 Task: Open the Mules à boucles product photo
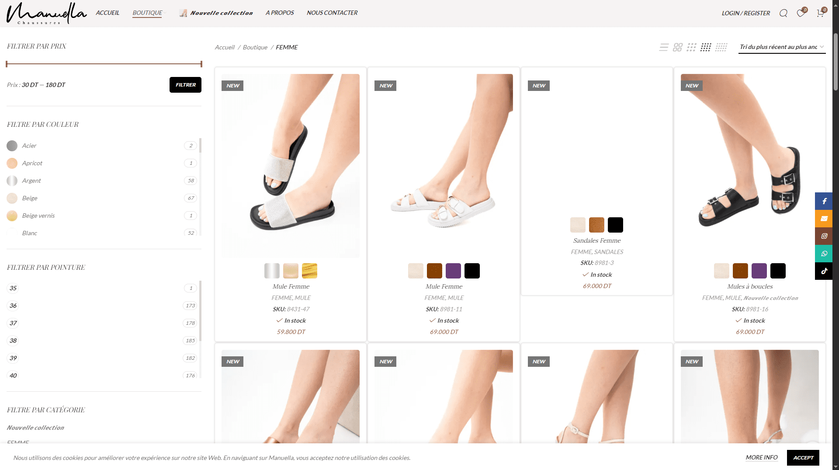pyautogui.click(x=750, y=166)
